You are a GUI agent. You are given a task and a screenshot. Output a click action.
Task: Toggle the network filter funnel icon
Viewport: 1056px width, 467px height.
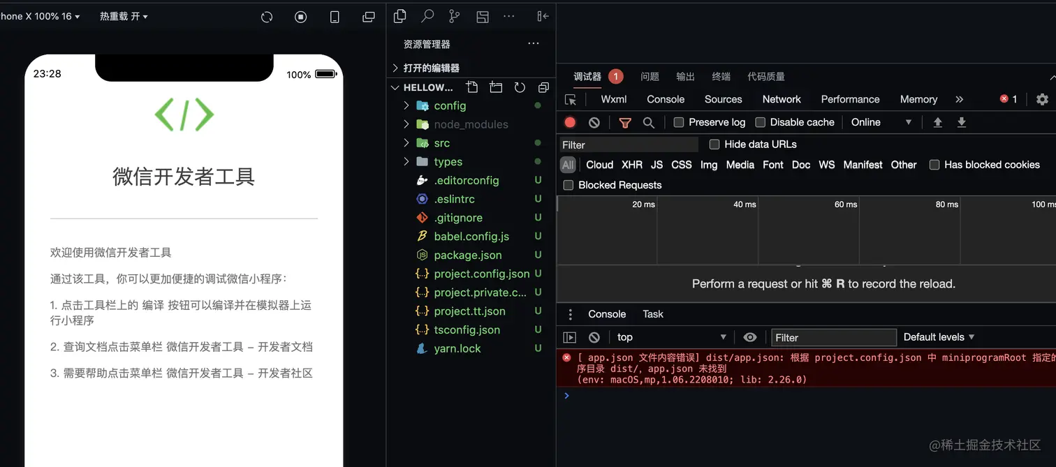point(625,123)
